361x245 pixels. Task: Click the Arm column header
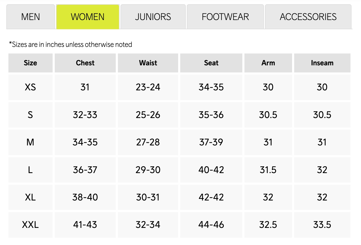(268, 63)
